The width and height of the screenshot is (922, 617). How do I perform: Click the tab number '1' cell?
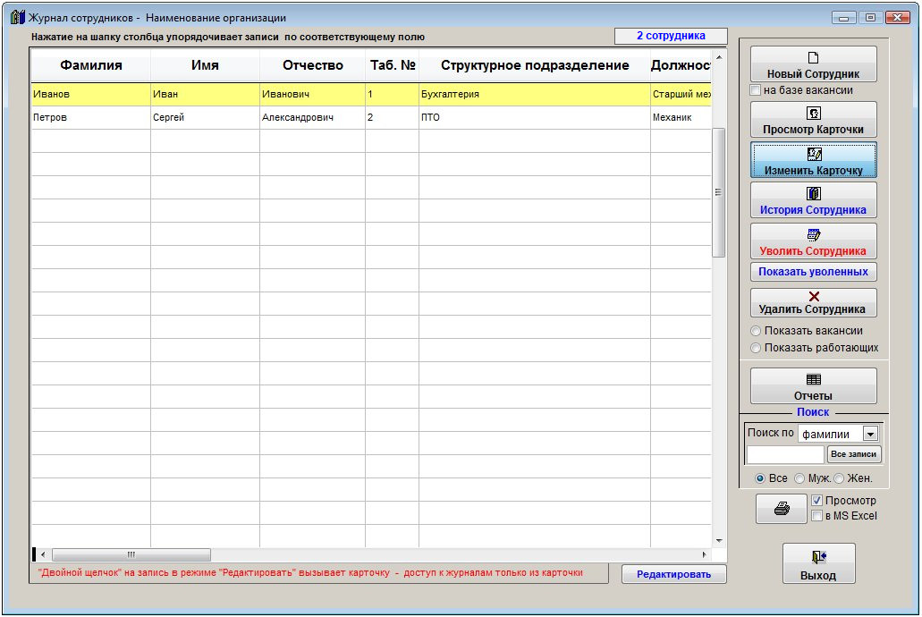[x=393, y=94]
